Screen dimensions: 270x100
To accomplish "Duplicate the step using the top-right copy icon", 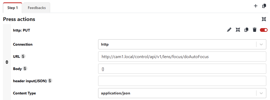I will click(264, 6).
